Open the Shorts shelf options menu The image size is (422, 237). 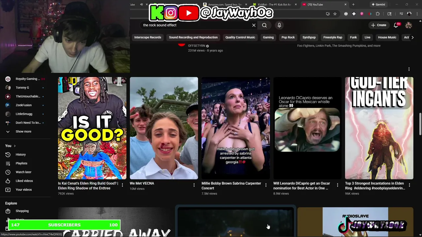(x=409, y=69)
